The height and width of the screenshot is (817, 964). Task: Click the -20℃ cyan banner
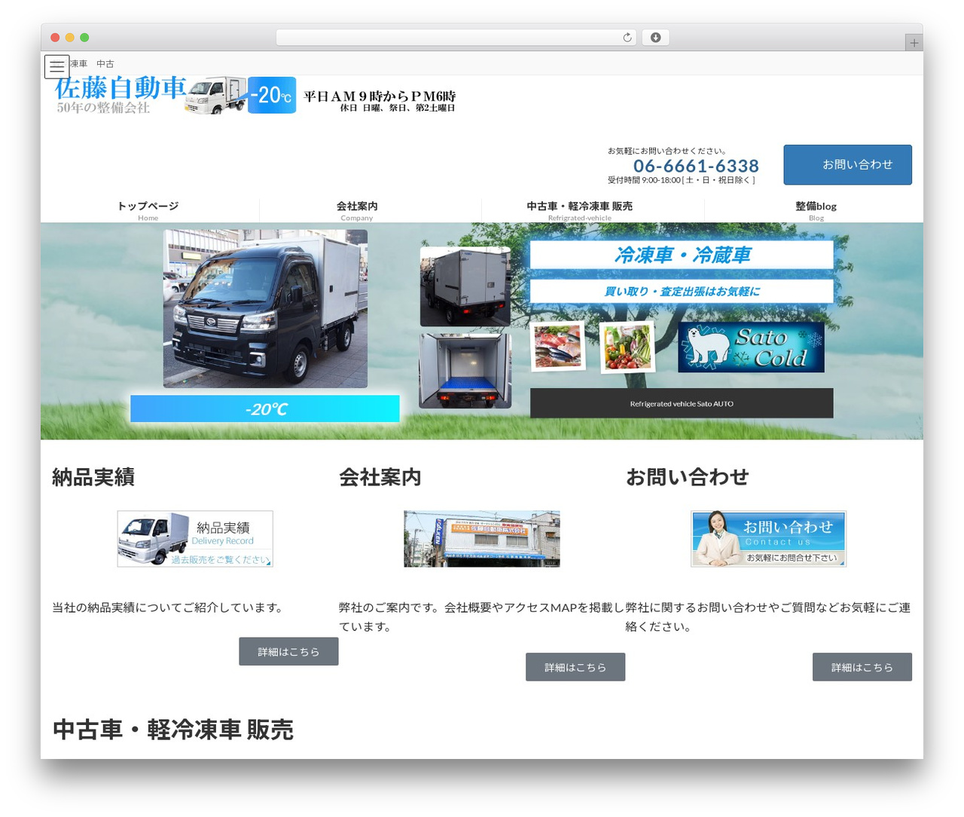(265, 408)
